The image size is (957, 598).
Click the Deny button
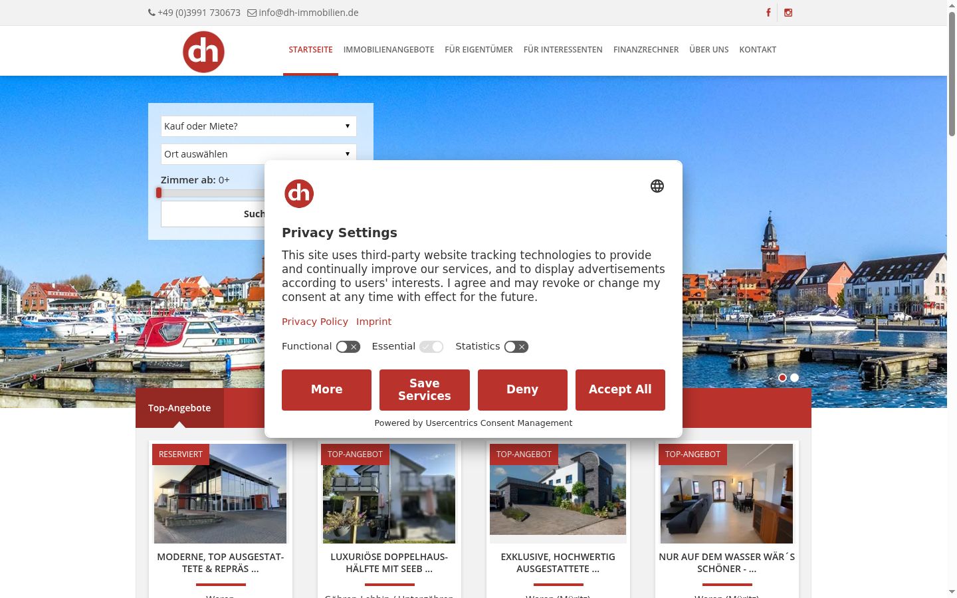coord(522,390)
